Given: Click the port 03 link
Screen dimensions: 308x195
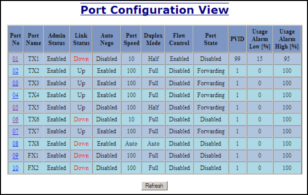Looking at the screenshot, I should pos(15,83).
